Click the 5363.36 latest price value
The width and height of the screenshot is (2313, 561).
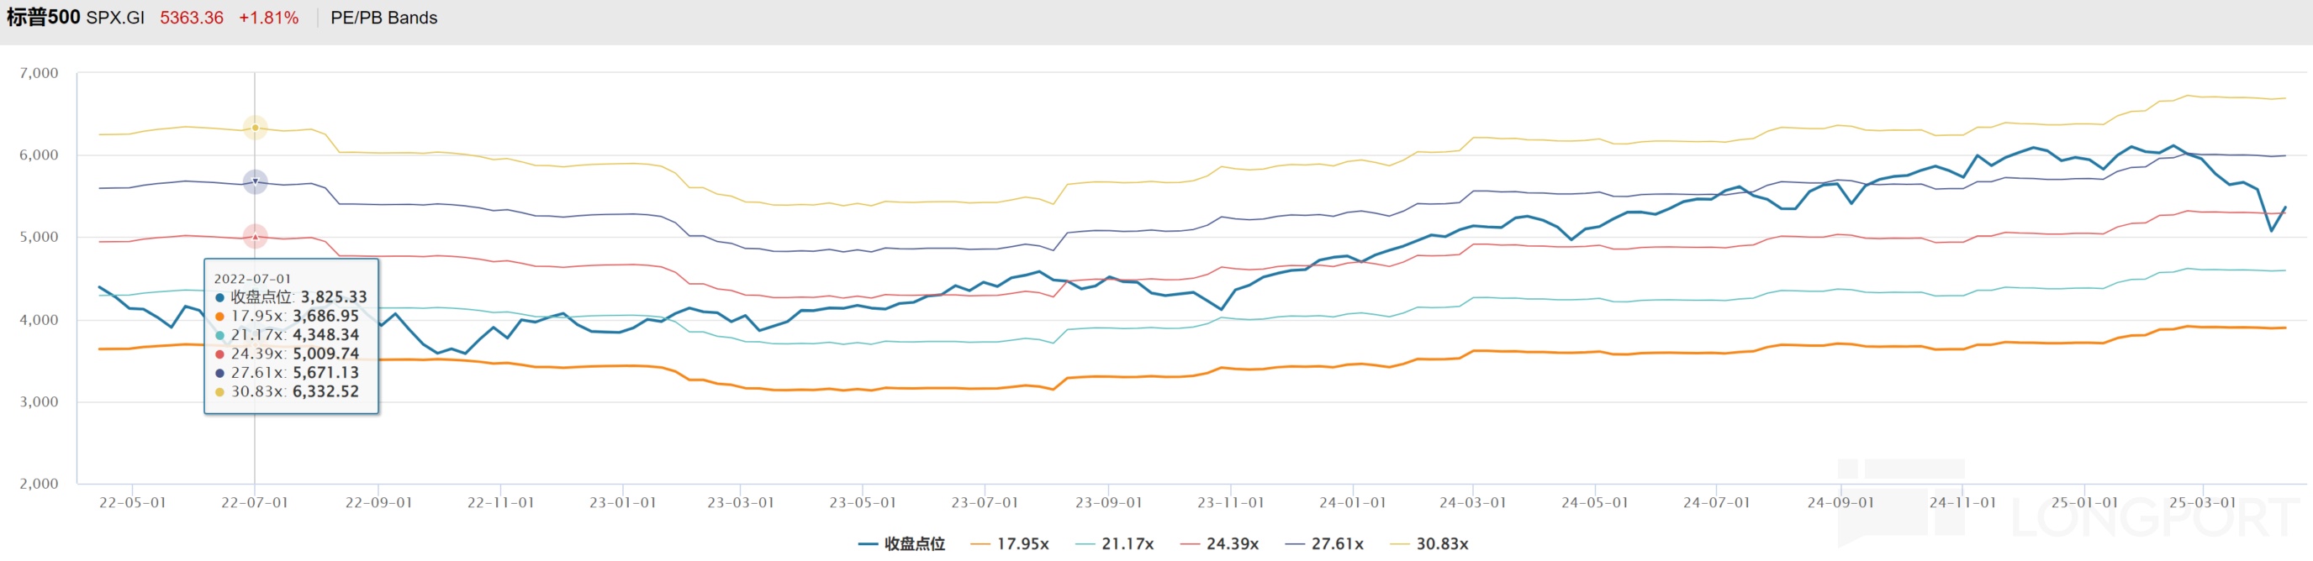coord(191,18)
